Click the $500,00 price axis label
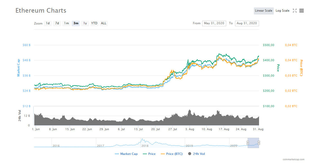Screen dimensions: 309x166 coord(269,45)
